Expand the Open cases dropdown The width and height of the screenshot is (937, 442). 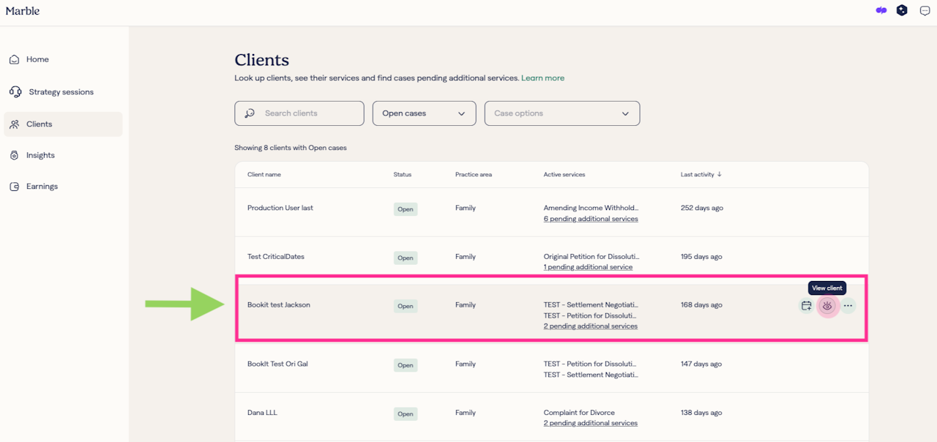click(424, 113)
